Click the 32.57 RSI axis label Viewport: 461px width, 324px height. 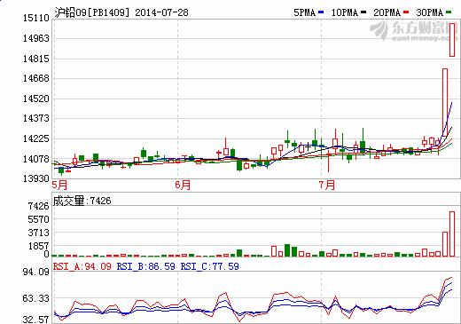36,320
